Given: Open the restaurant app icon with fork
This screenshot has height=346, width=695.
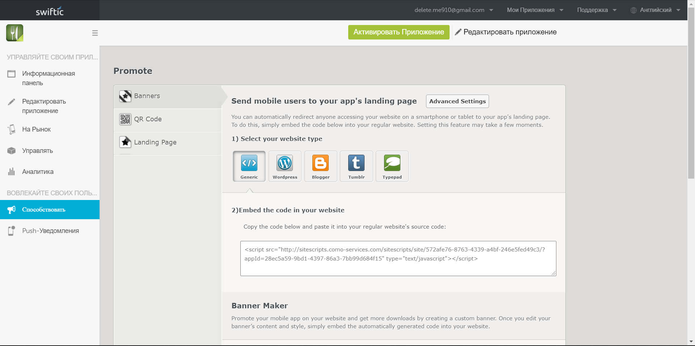Looking at the screenshot, I should pyautogui.click(x=14, y=33).
